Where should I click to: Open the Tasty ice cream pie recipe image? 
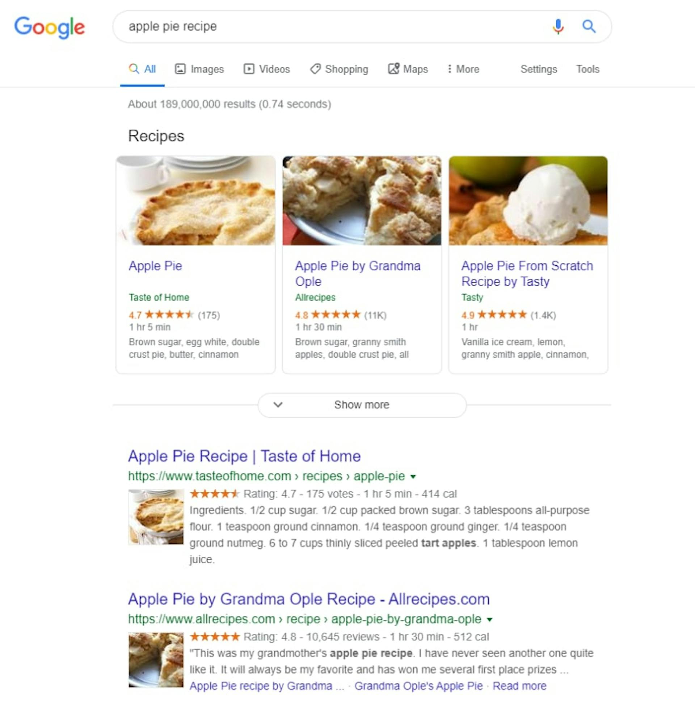tap(528, 201)
